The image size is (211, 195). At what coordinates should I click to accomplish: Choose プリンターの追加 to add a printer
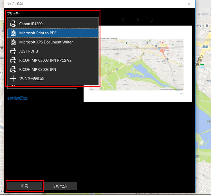pyautogui.click(x=31, y=79)
